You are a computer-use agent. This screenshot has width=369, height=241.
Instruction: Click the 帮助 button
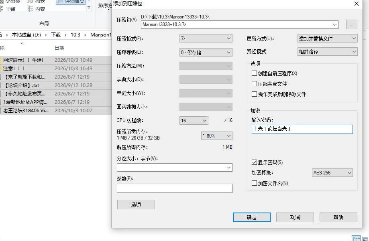pyautogui.click(x=338, y=217)
